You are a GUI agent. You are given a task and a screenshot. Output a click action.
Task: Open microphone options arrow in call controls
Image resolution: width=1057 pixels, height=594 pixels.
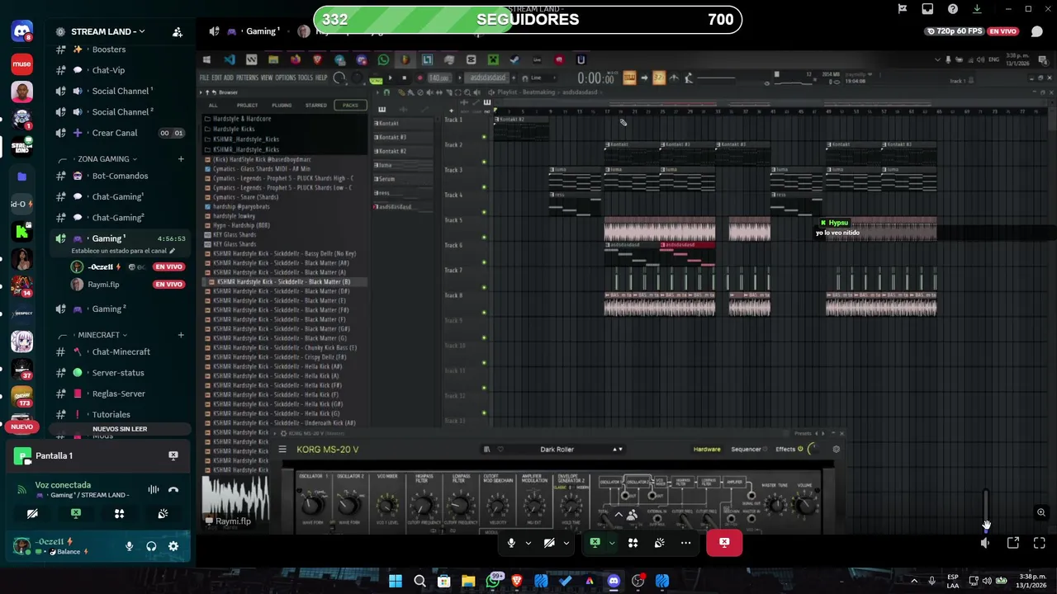pos(528,543)
